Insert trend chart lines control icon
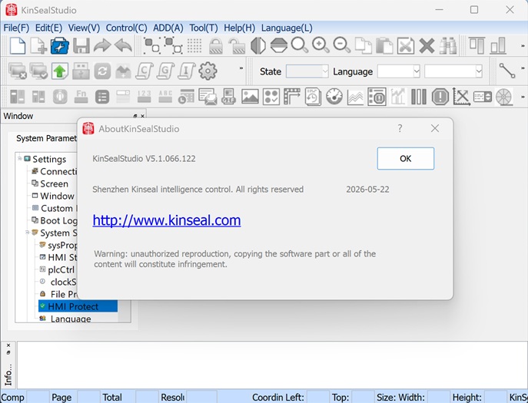The width and height of the screenshot is (528, 403). (x=355, y=97)
